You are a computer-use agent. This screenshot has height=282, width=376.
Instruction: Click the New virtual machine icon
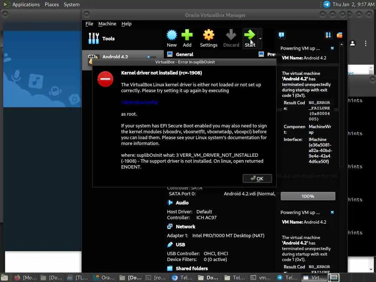tap(172, 35)
